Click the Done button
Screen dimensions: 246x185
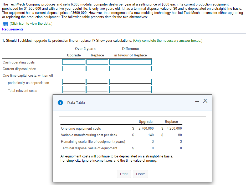click(x=140, y=174)
